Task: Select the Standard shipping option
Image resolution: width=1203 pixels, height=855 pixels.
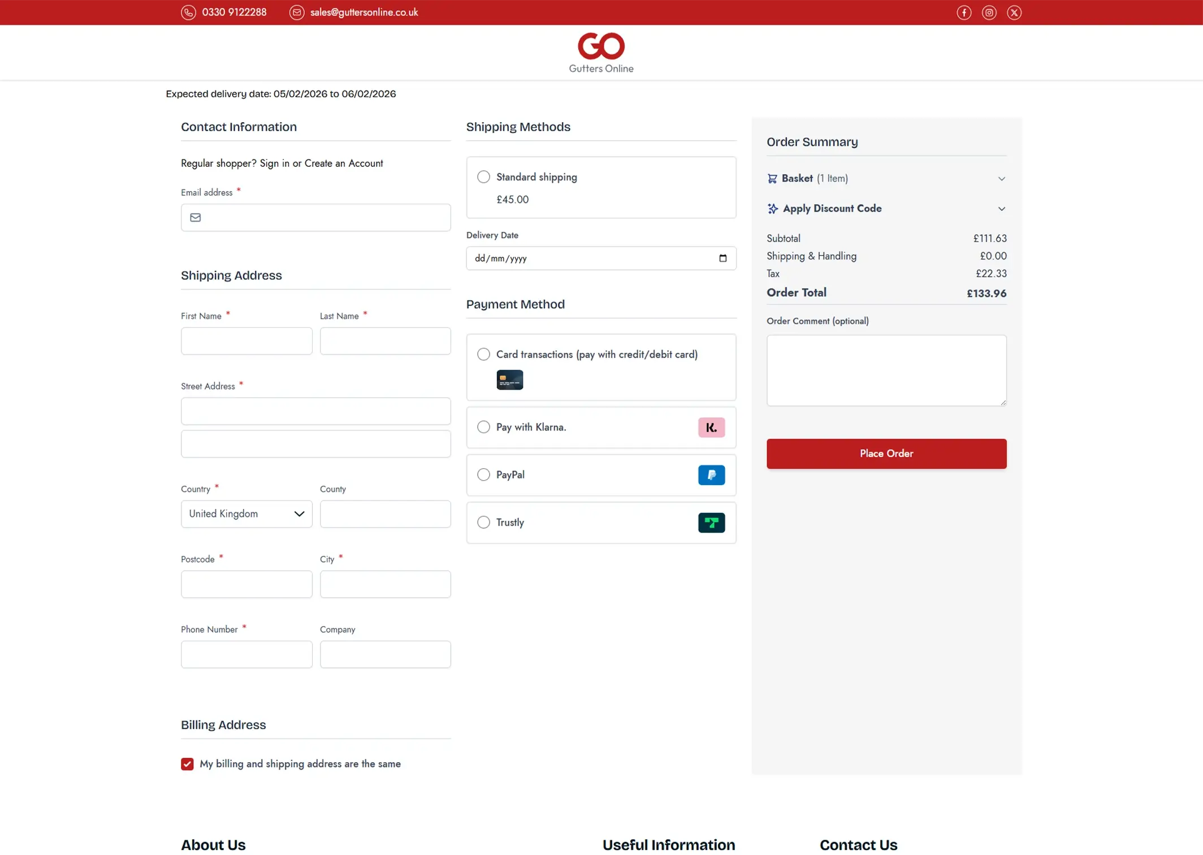Action: coord(483,176)
